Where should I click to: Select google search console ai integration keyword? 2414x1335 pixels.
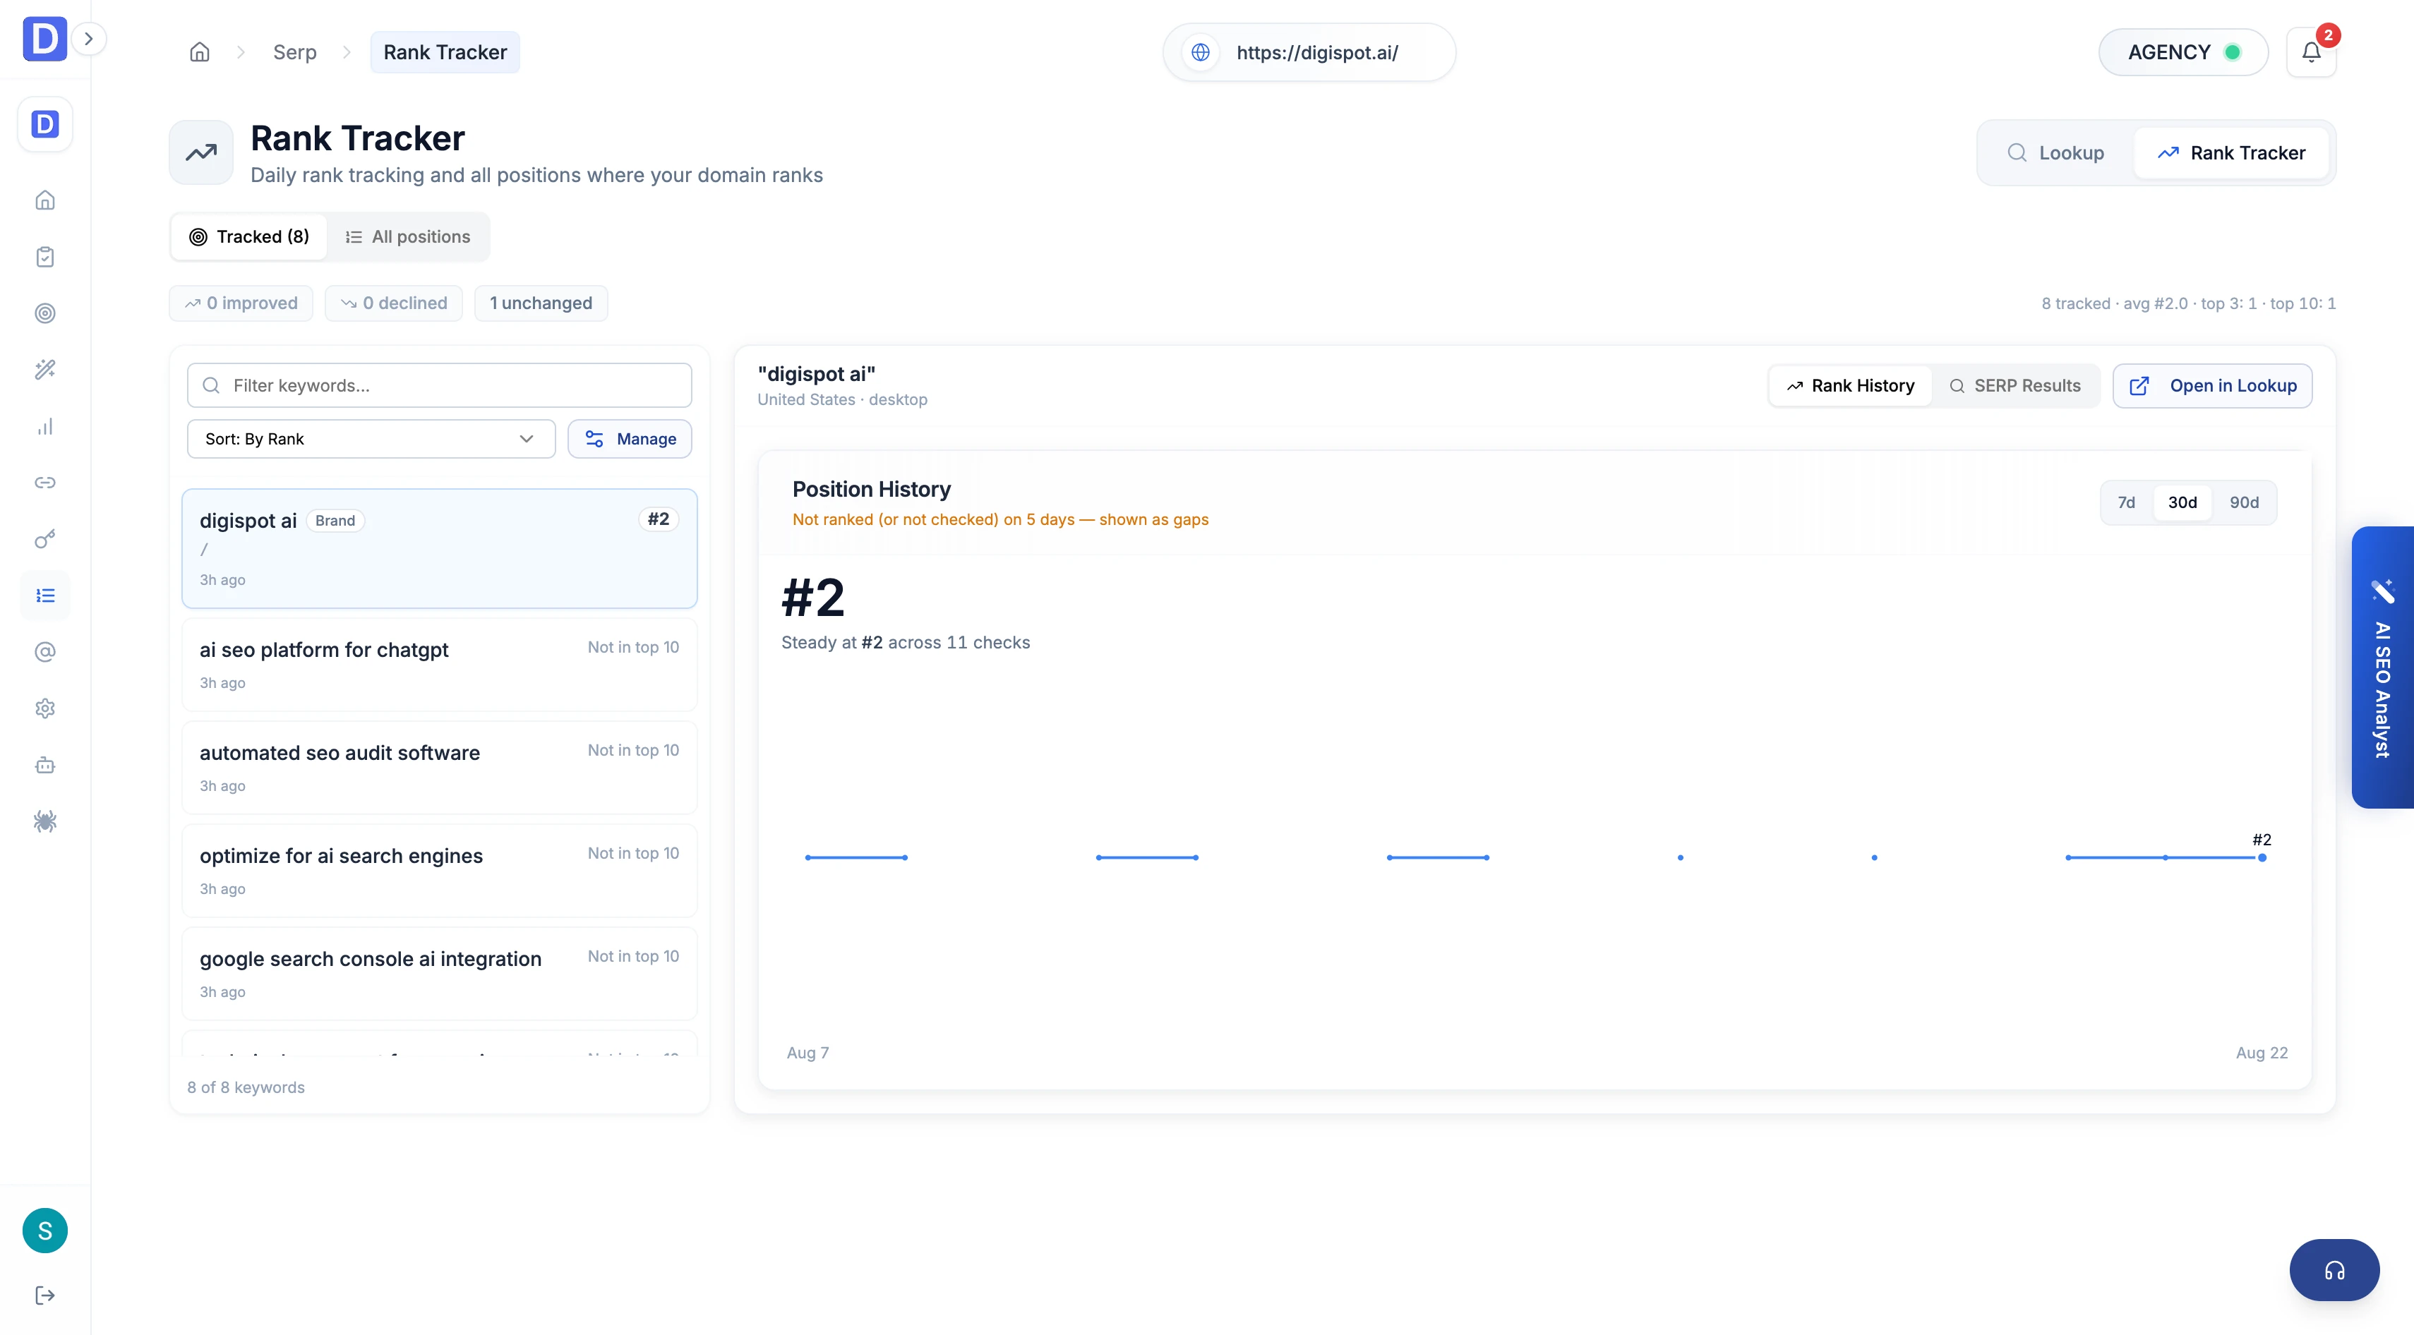click(440, 974)
